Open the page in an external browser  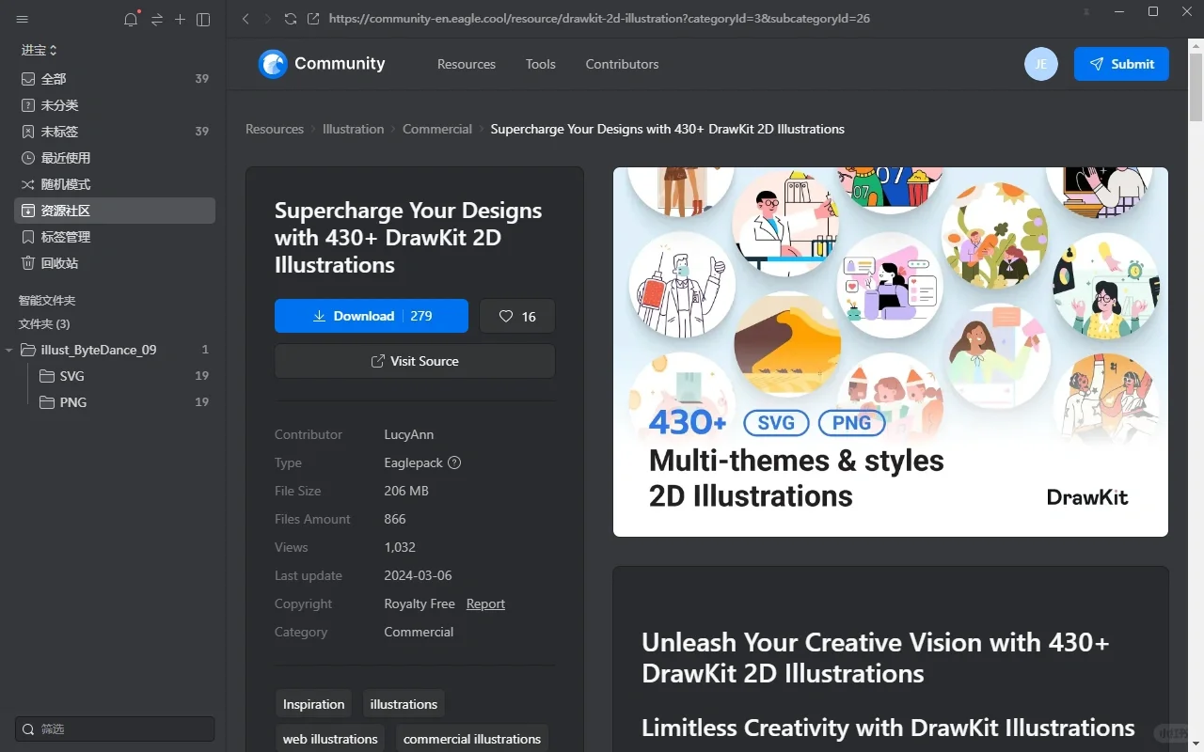(x=314, y=19)
